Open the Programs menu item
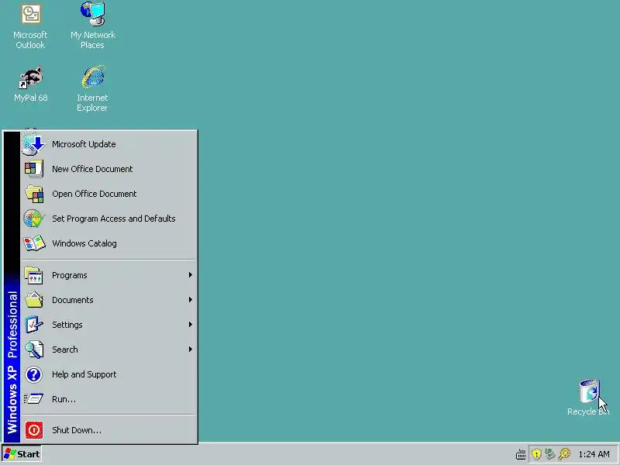This screenshot has width=620, height=465. [x=108, y=275]
